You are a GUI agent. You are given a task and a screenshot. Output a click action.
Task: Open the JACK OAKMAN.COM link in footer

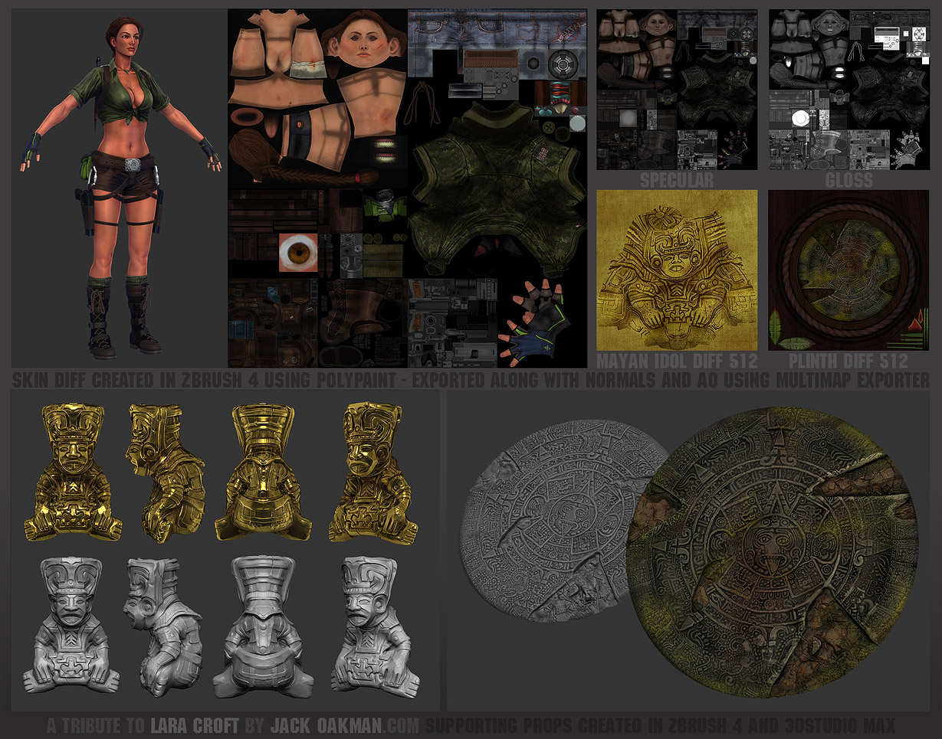pyautogui.click(x=344, y=725)
